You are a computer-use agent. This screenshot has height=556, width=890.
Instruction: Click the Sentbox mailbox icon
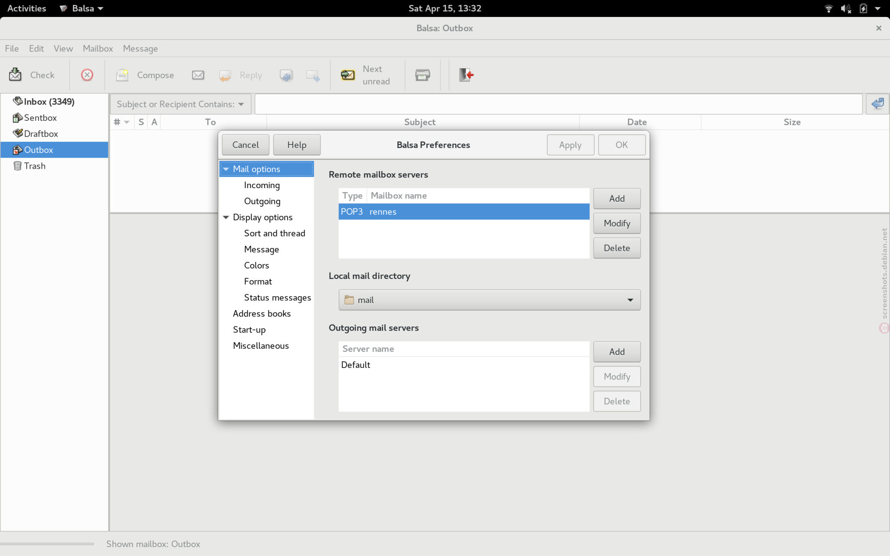click(18, 117)
